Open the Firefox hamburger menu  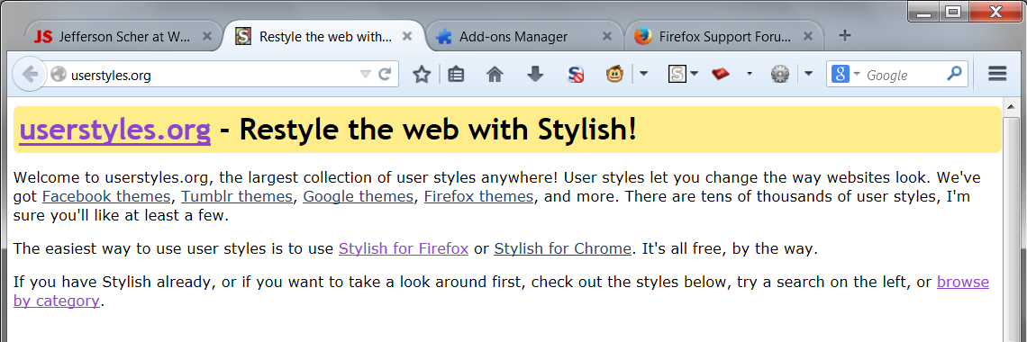pos(997,74)
